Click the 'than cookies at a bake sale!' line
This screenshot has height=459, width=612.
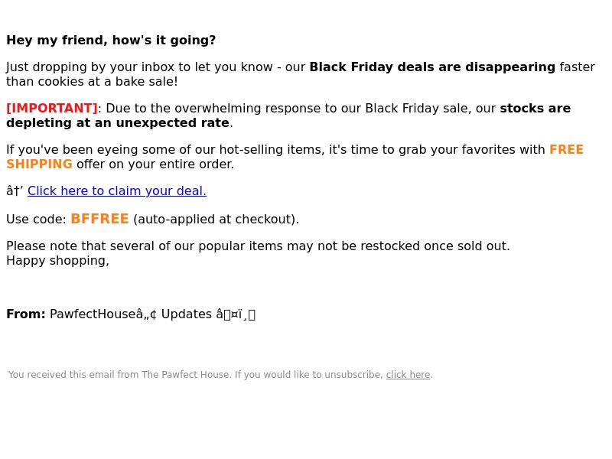(92, 82)
